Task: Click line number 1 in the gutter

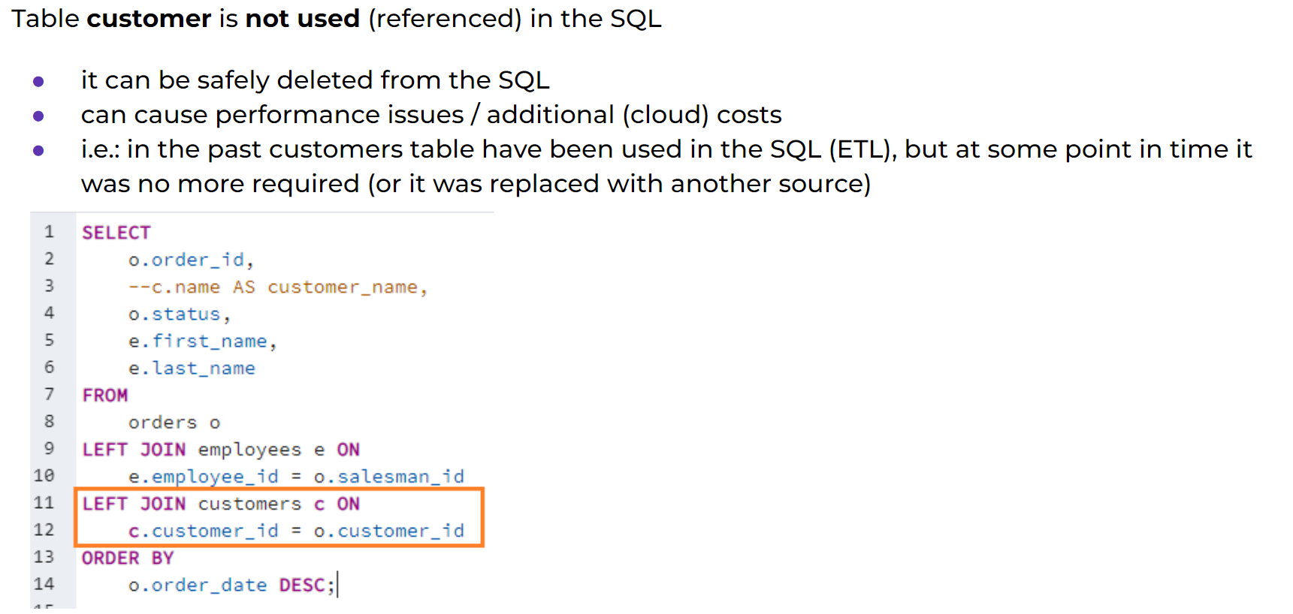Action: point(49,232)
